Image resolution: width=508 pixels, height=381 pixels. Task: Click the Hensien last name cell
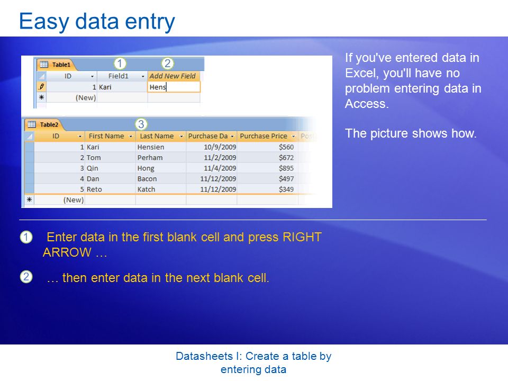(161, 147)
